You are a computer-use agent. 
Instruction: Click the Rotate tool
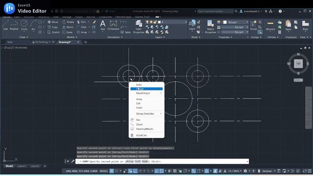pyautogui.click(x=68, y=22)
